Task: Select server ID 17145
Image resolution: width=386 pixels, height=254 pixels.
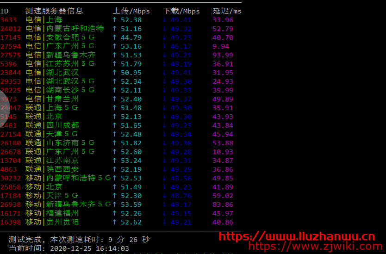Action: (11, 37)
